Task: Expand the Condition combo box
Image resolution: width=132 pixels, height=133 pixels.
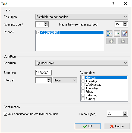Action: tap(81, 63)
